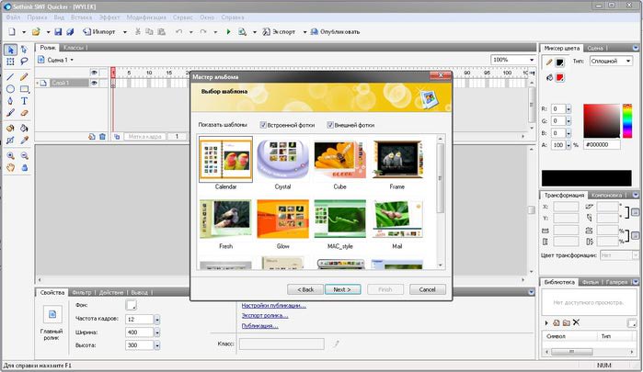The image size is (643, 372).
Task: Click the Undo arrow icon
Action: coord(178,31)
